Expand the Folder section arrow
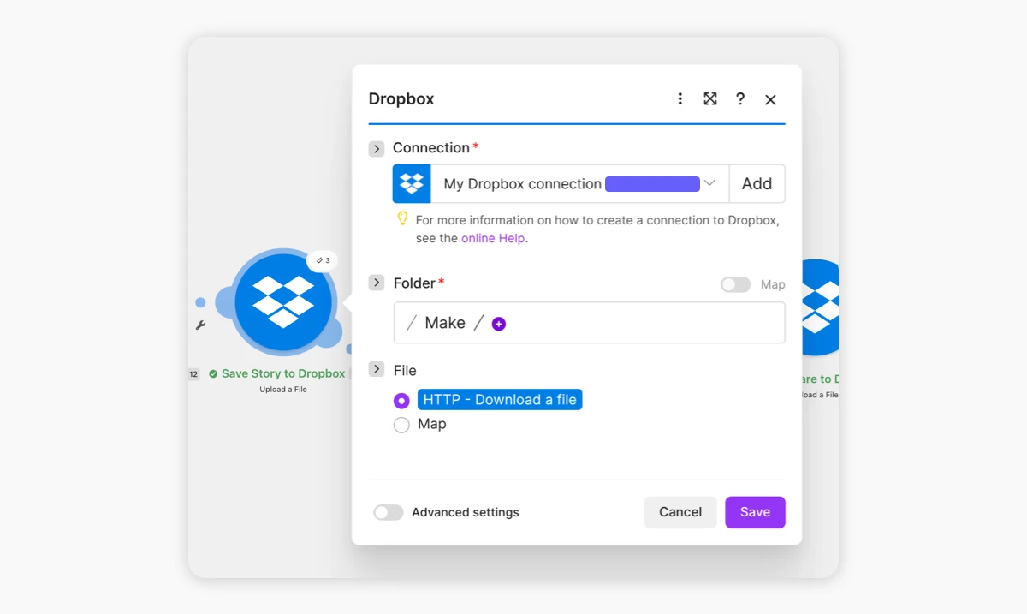 (377, 283)
